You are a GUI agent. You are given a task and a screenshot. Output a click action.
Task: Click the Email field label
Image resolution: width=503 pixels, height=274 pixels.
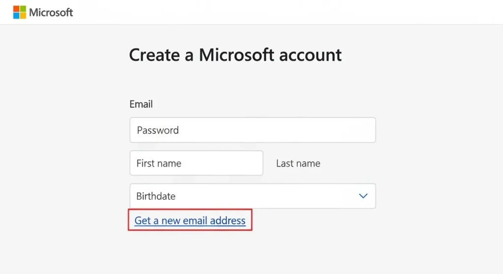(x=141, y=104)
